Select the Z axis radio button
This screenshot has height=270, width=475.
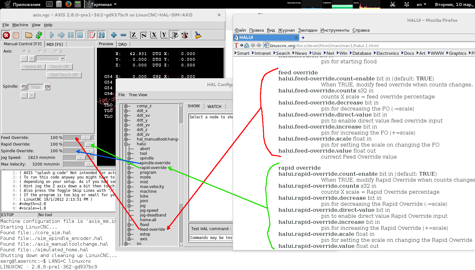pyautogui.click(x=56, y=51)
